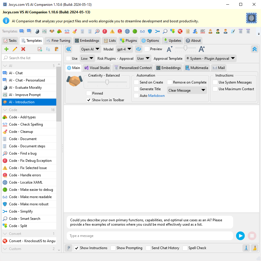Screen dimensions: 261x261
Task: Enable Use System Messages
Action: pyautogui.click(x=215, y=82)
